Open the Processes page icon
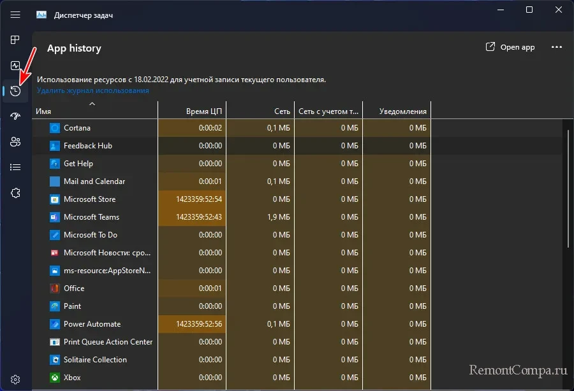Image resolution: width=574 pixels, height=391 pixels. pos(15,40)
